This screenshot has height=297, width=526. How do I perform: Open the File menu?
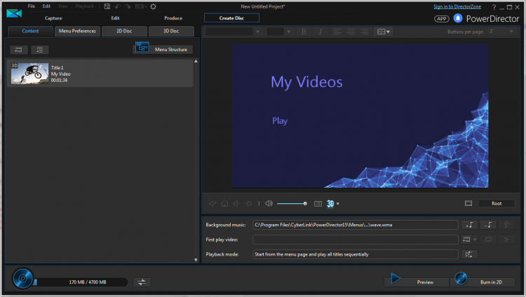click(x=31, y=6)
